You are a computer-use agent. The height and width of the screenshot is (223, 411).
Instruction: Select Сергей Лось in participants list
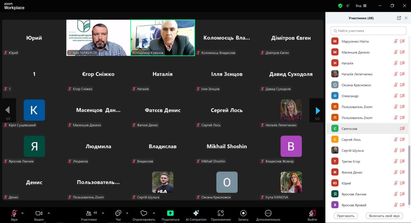(367, 139)
